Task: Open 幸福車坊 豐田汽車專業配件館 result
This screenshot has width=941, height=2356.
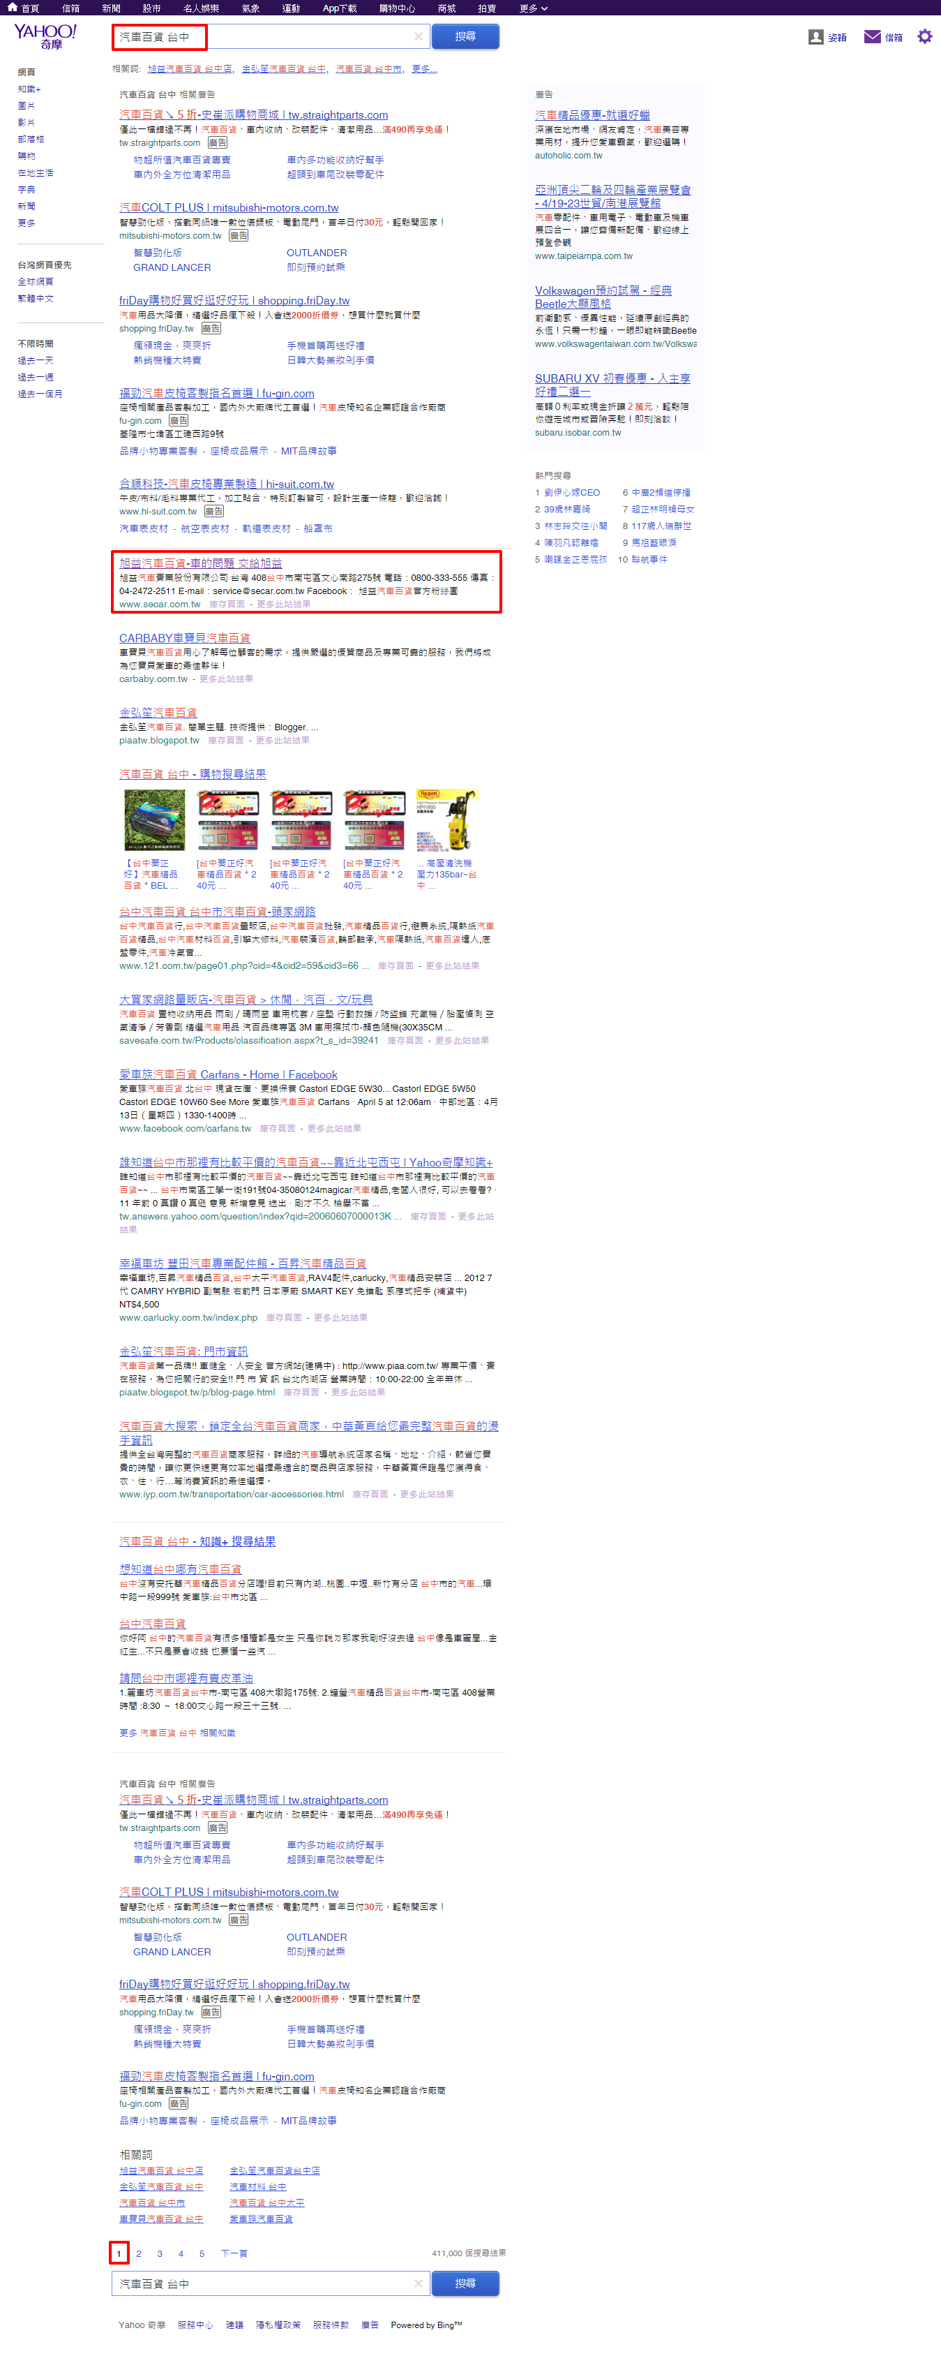Action: [x=243, y=1263]
